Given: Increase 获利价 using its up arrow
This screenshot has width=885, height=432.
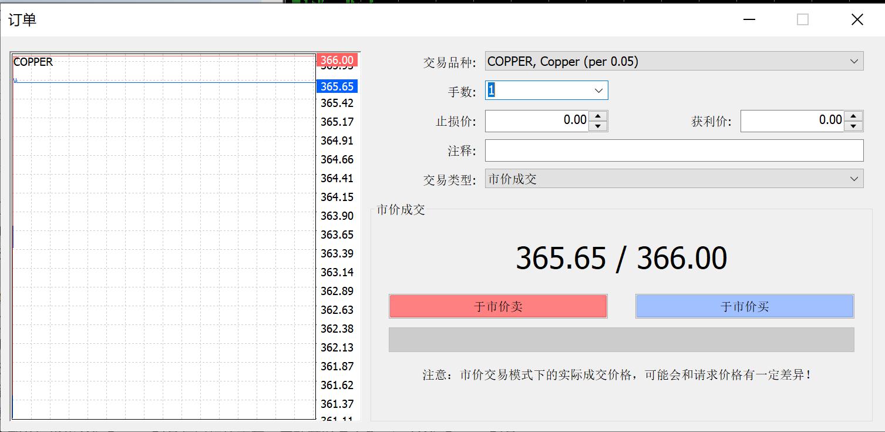Looking at the screenshot, I should point(853,116).
